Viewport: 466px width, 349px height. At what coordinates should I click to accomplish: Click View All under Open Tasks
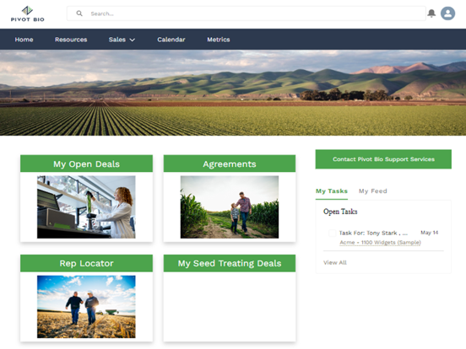335,263
